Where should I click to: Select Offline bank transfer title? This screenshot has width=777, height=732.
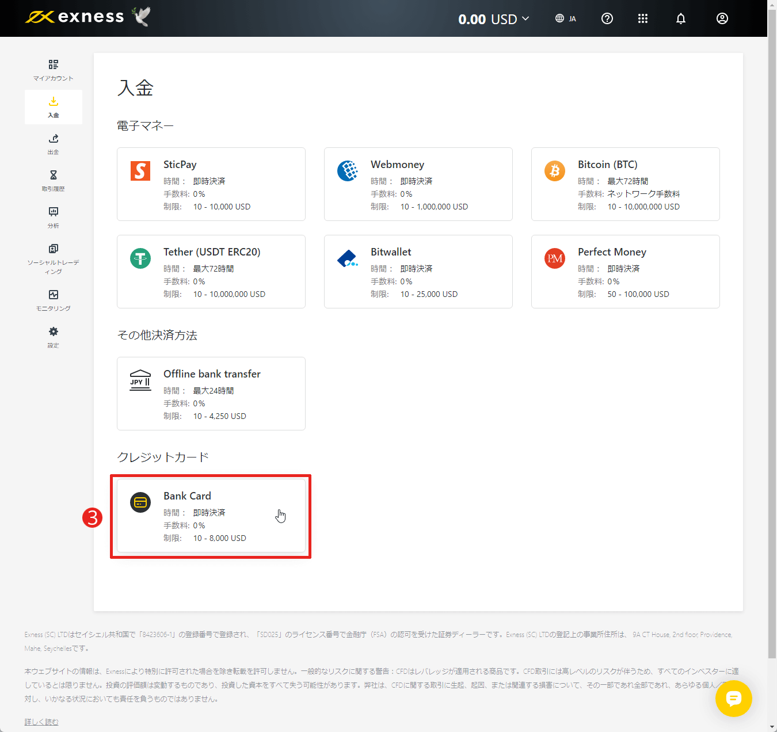coord(212,374)
